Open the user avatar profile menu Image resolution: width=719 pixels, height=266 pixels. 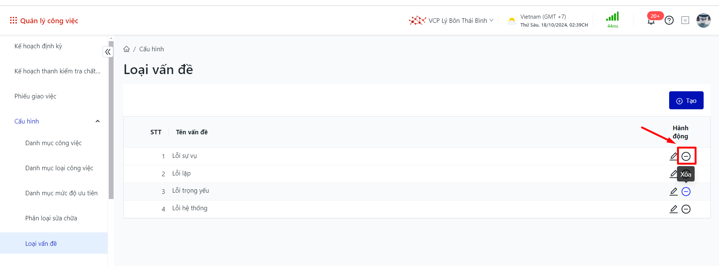(x=703, y=20)
